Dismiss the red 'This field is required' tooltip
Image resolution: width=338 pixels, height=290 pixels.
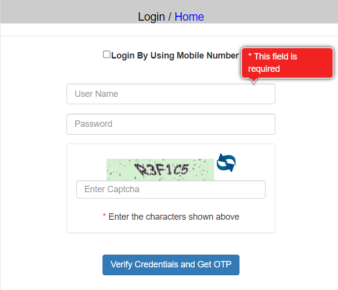pos(287,63)
